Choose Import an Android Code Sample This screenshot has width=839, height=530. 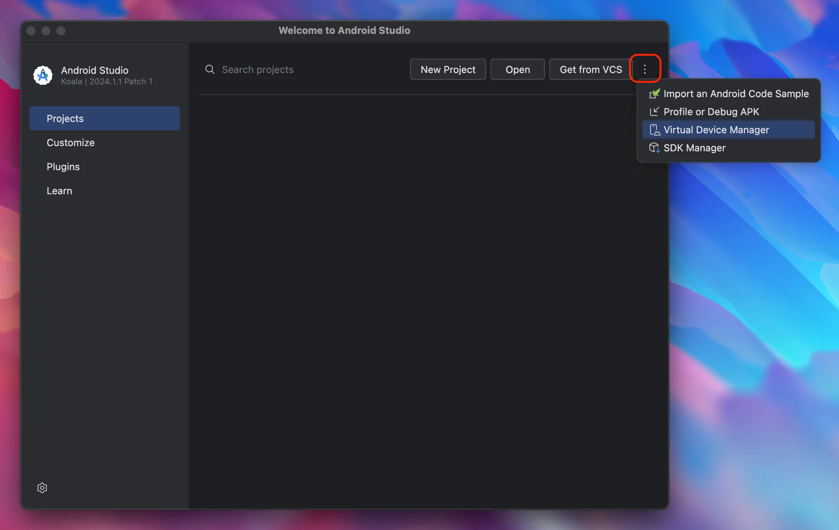click(736, 94)
